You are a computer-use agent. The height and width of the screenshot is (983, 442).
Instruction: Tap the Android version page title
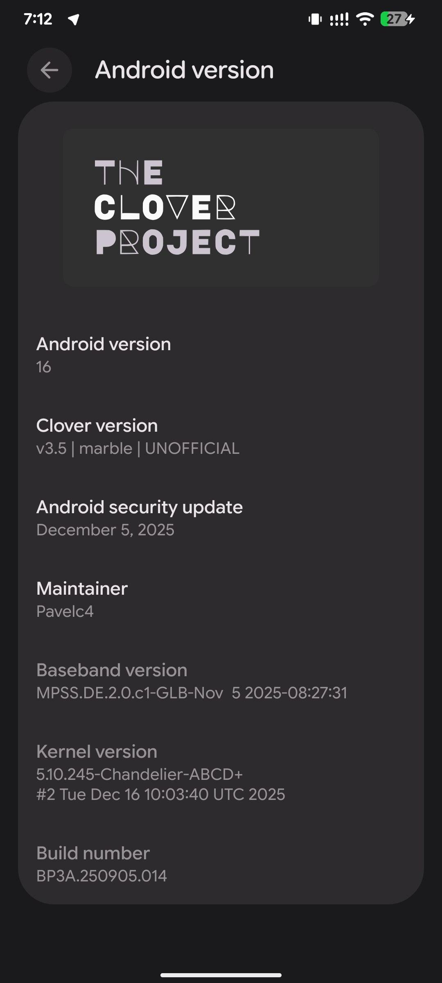click(x=185, y=70)
